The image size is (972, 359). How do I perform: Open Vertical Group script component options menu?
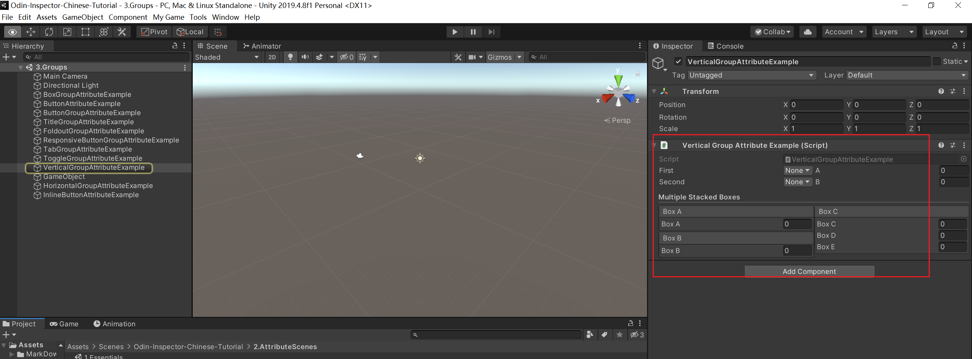pos(964,145)
